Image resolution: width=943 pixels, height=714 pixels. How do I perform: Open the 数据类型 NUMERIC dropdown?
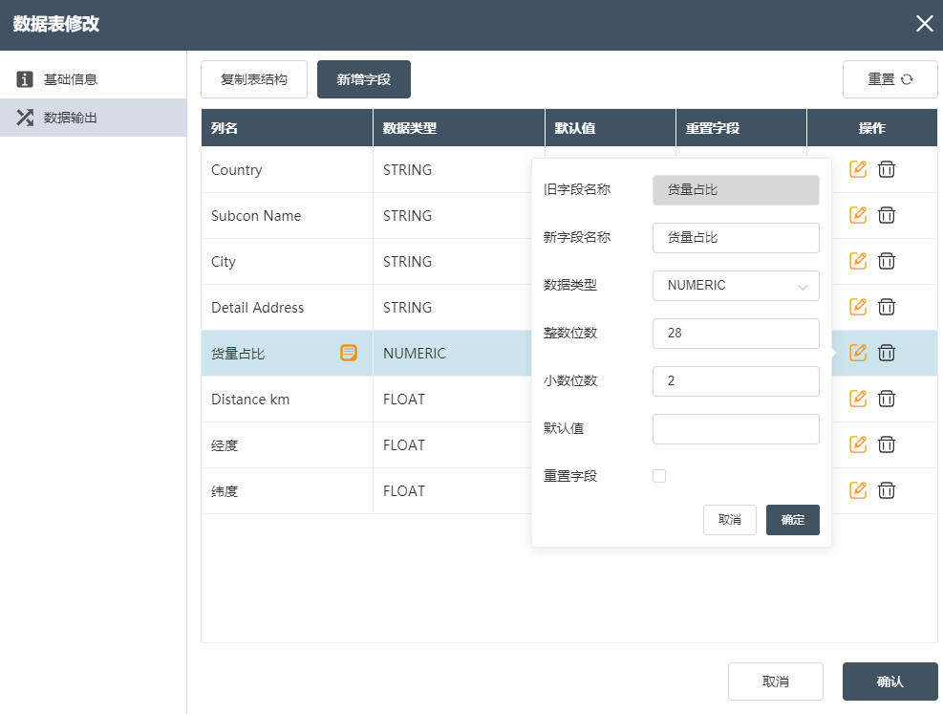736,286
